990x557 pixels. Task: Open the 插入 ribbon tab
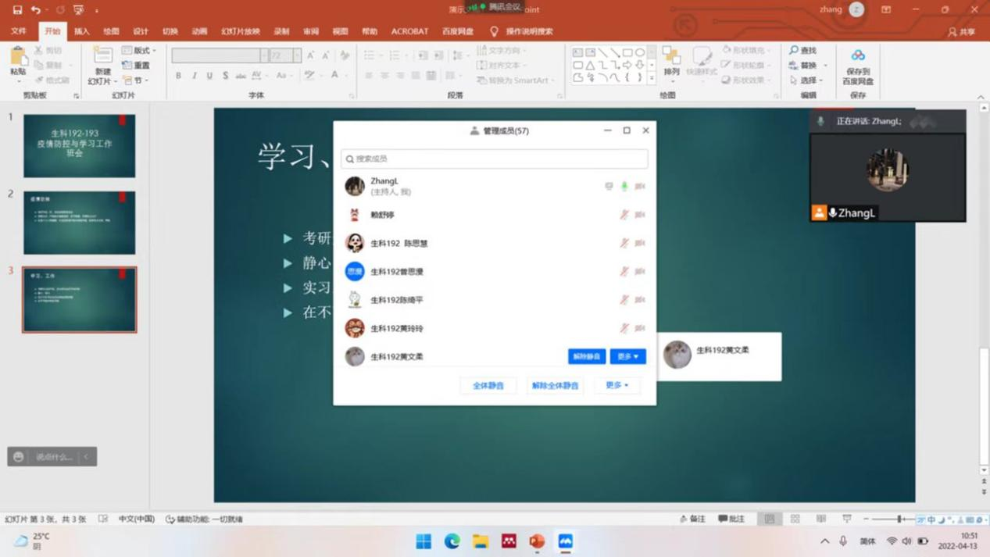click(81, 31)
